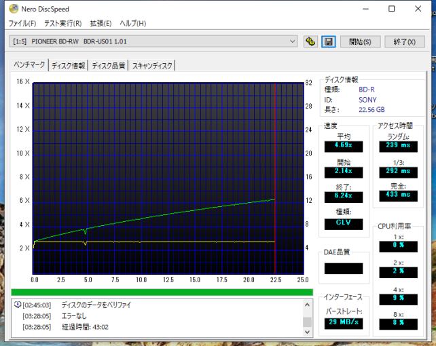Click the options disc icon in toolbar

310,41
